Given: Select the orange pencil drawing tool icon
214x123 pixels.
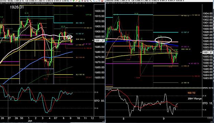Looking at the screenshot, I should coord(77,1).
